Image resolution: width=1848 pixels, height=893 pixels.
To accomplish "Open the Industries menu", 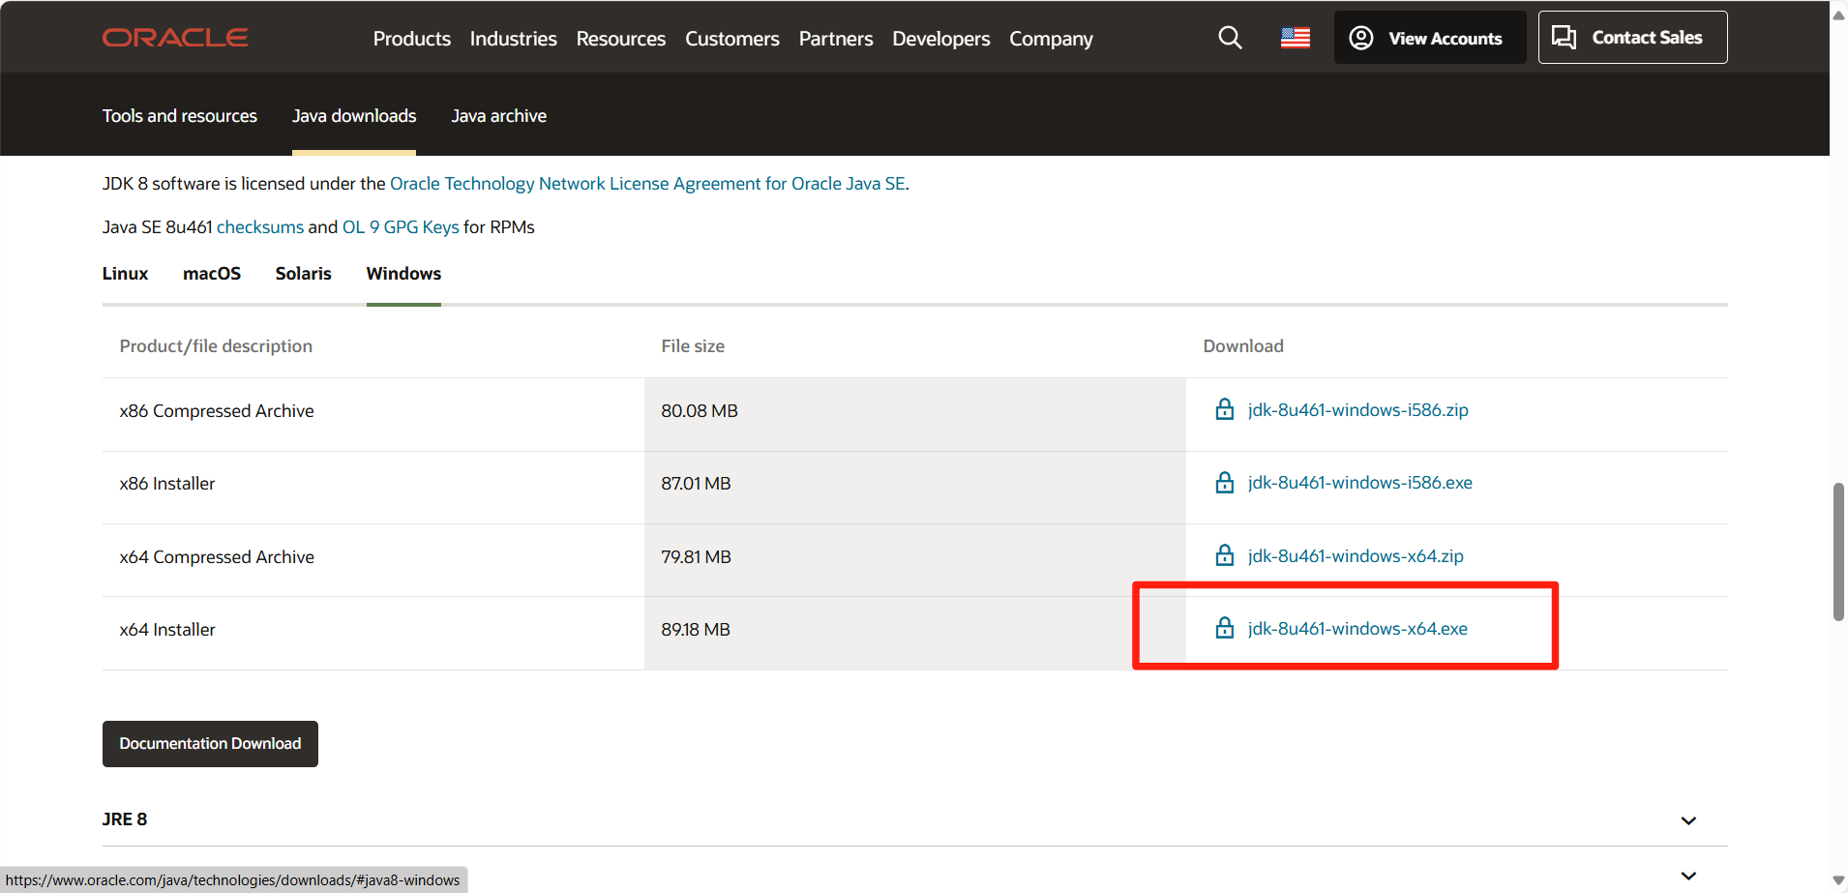I will [x=514, y=39].
